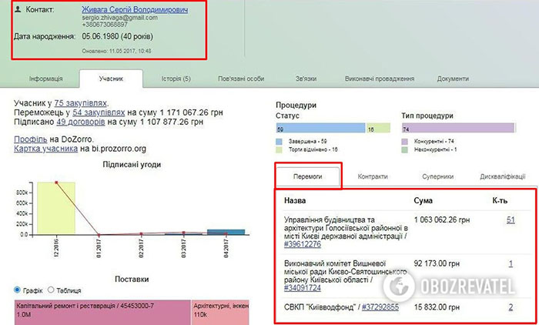Show the Суперники tab

click(437, 176)
